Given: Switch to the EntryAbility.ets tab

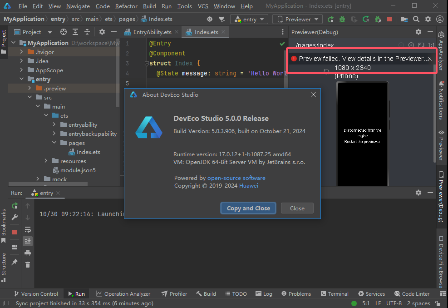Looking at the screenshot, I should (x=152, y=32).
